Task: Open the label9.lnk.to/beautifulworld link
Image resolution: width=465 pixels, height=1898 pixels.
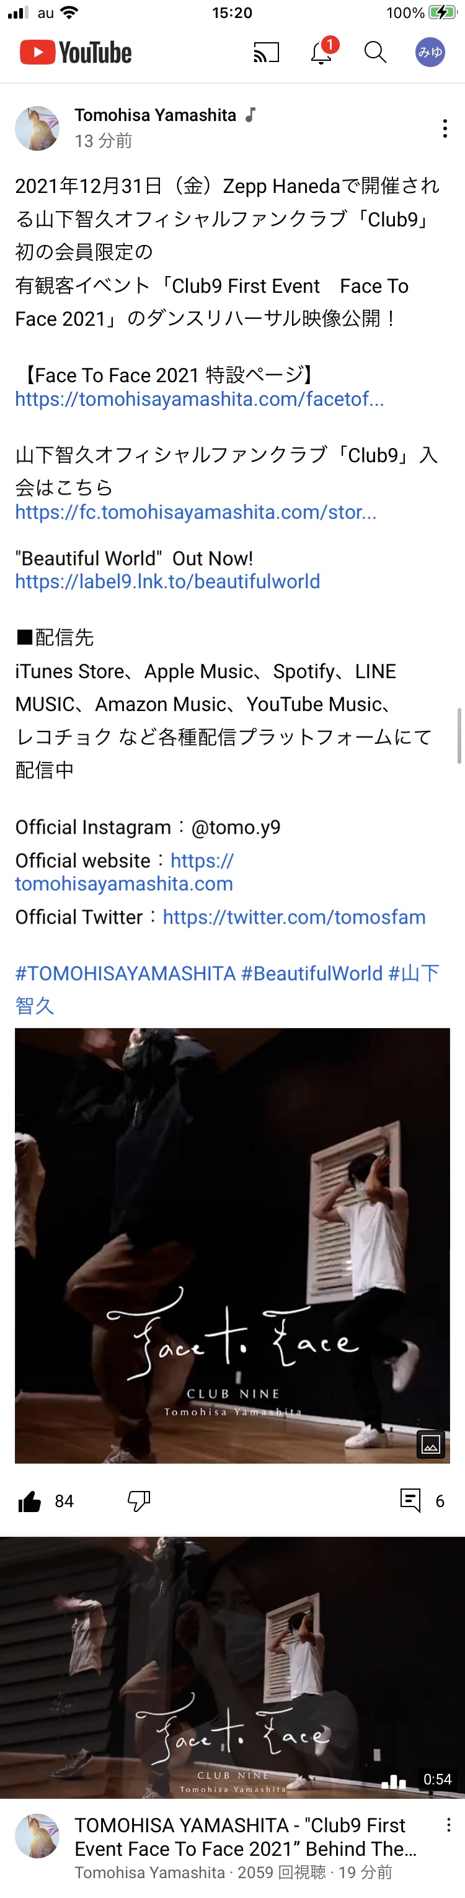Action: [x=168, y=581]
